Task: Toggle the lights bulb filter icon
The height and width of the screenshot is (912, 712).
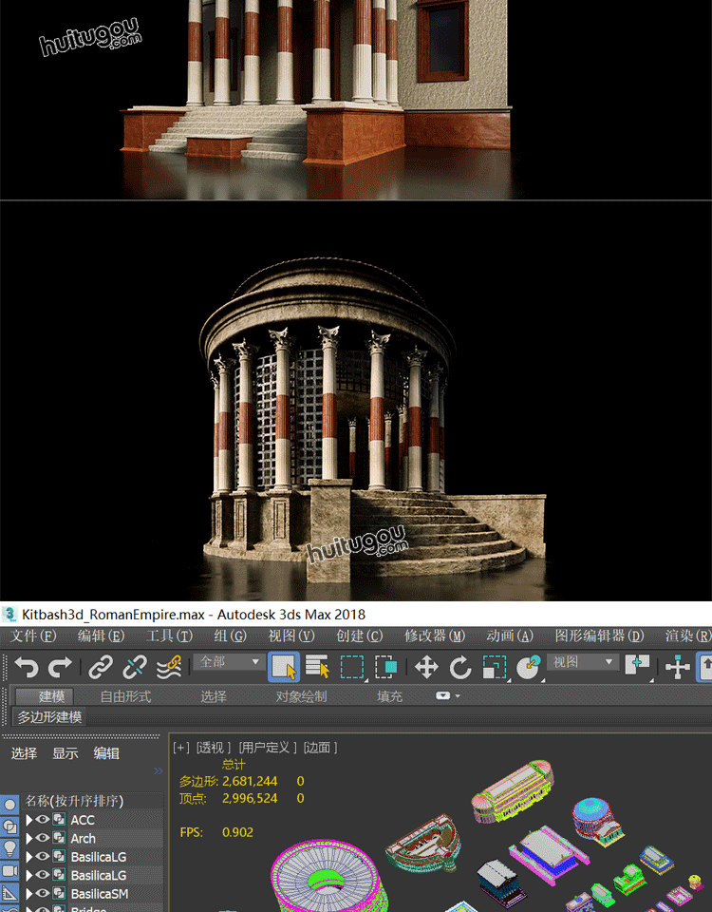Action: point(9,848)
